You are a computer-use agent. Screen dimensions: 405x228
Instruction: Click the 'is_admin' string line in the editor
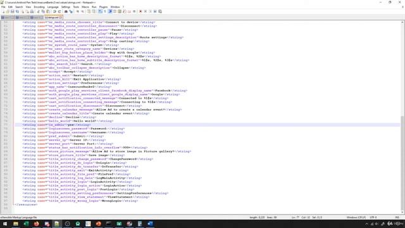(56, 125)
